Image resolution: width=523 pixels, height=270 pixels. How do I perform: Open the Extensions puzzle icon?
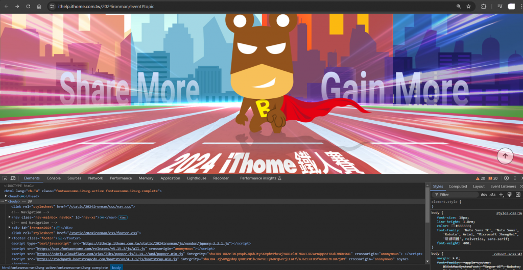484,6
